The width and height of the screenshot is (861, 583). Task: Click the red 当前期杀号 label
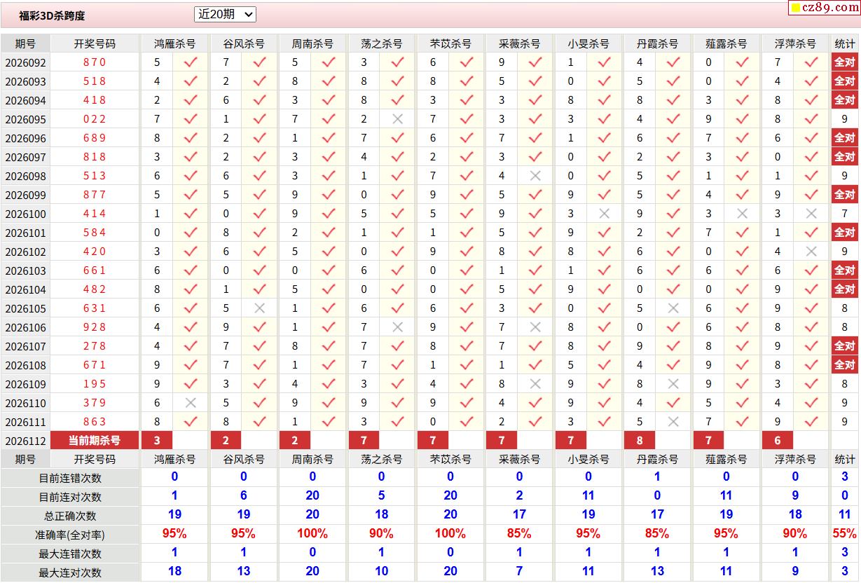click(x=95, y=441)
